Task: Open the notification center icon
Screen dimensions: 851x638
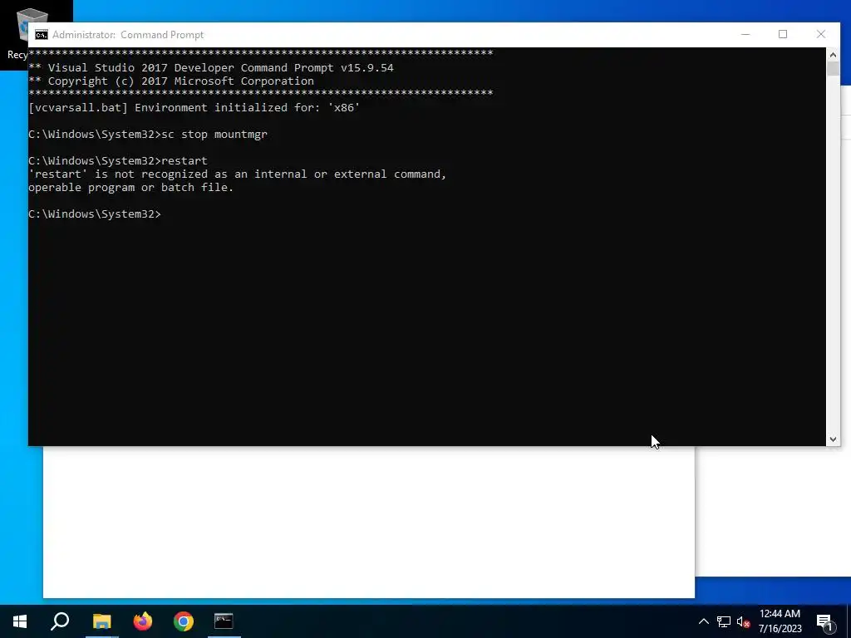Action: click(x=824, y=621)
